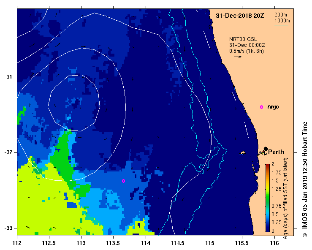This screenshot has width=312, height=250.
Task: Click the -33 latitude axis label
Action: point(8,228)
